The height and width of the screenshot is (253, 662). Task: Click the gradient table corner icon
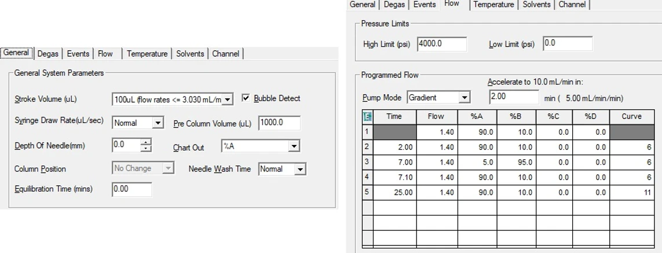coord(367,116)
